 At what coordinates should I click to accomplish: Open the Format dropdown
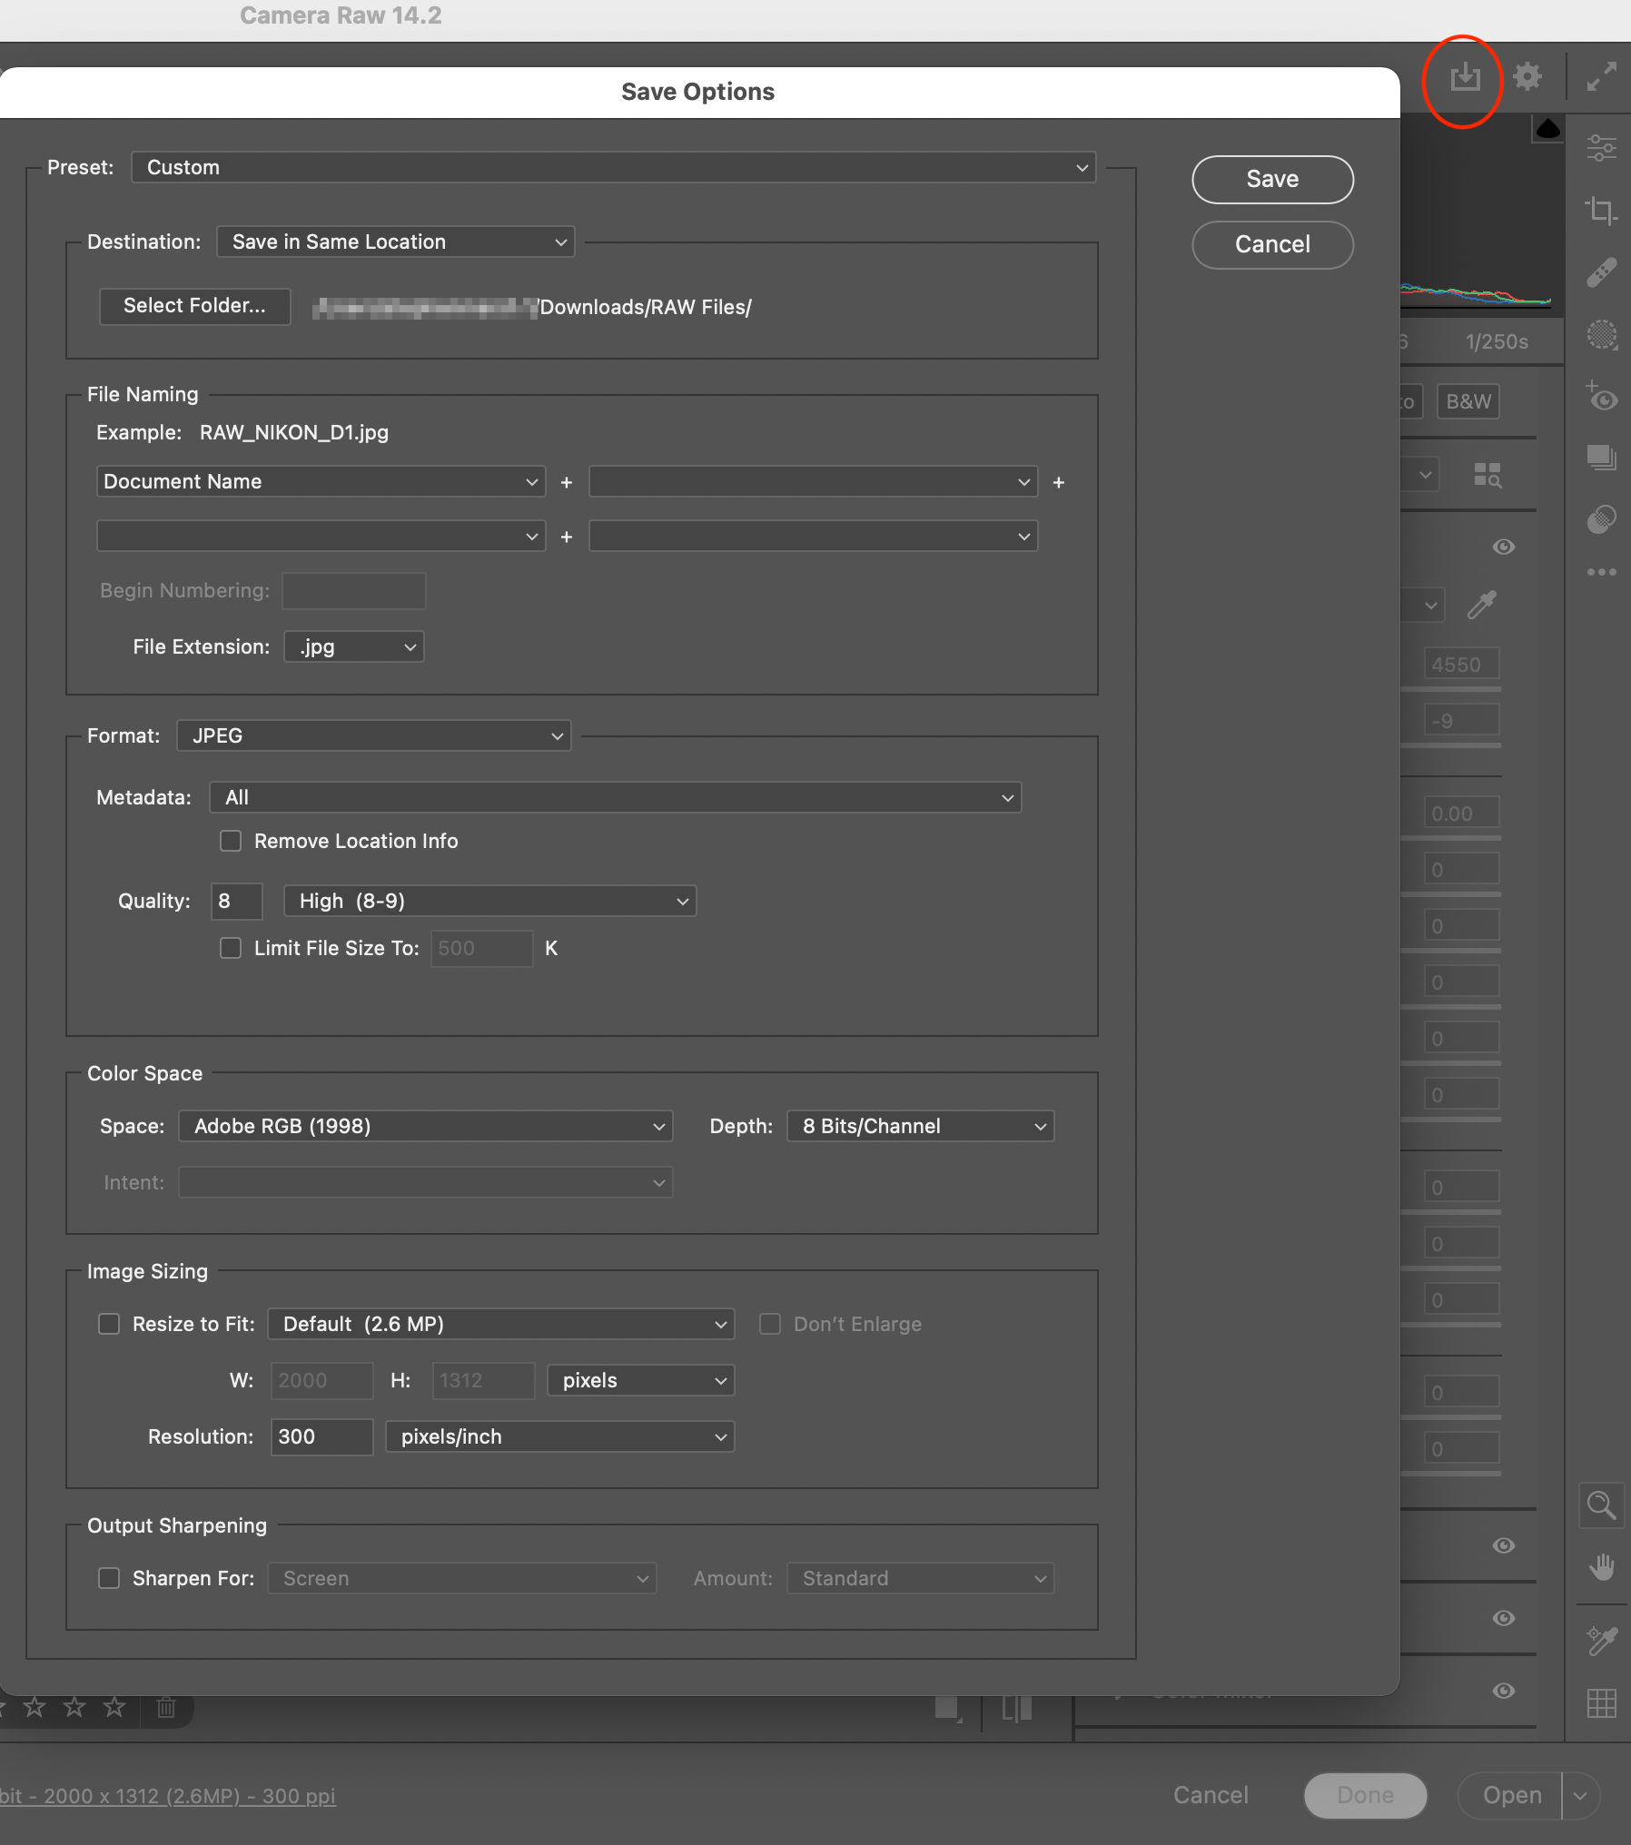pyautogui.click(x=372, y=735)
